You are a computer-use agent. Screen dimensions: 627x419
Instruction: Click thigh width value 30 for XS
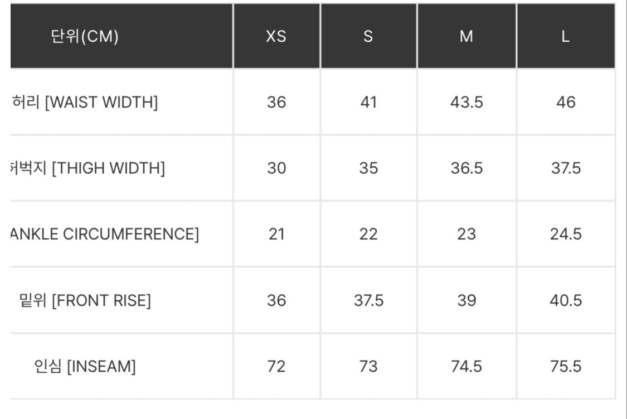276,168
